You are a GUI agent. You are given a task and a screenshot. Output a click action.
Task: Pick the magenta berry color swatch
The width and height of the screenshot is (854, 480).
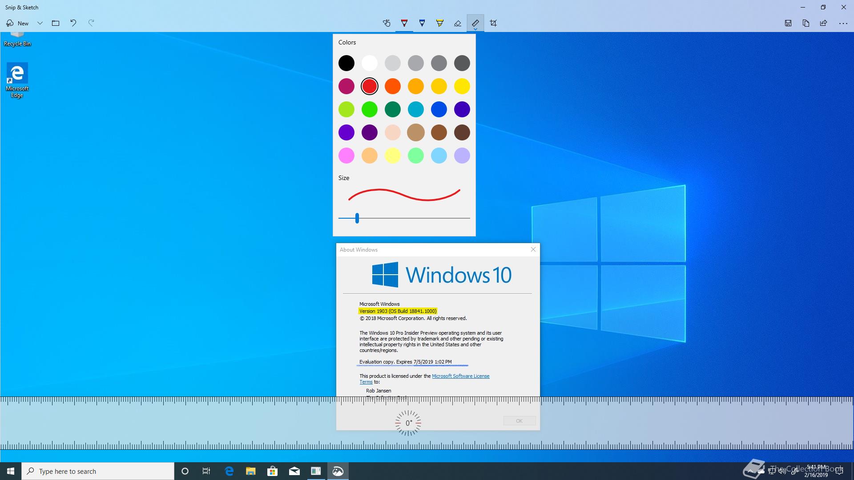point(346,86)
